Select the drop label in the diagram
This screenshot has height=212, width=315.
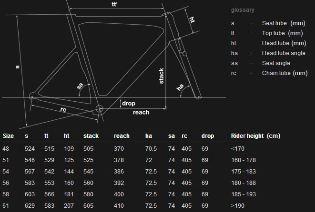point(129,103)
